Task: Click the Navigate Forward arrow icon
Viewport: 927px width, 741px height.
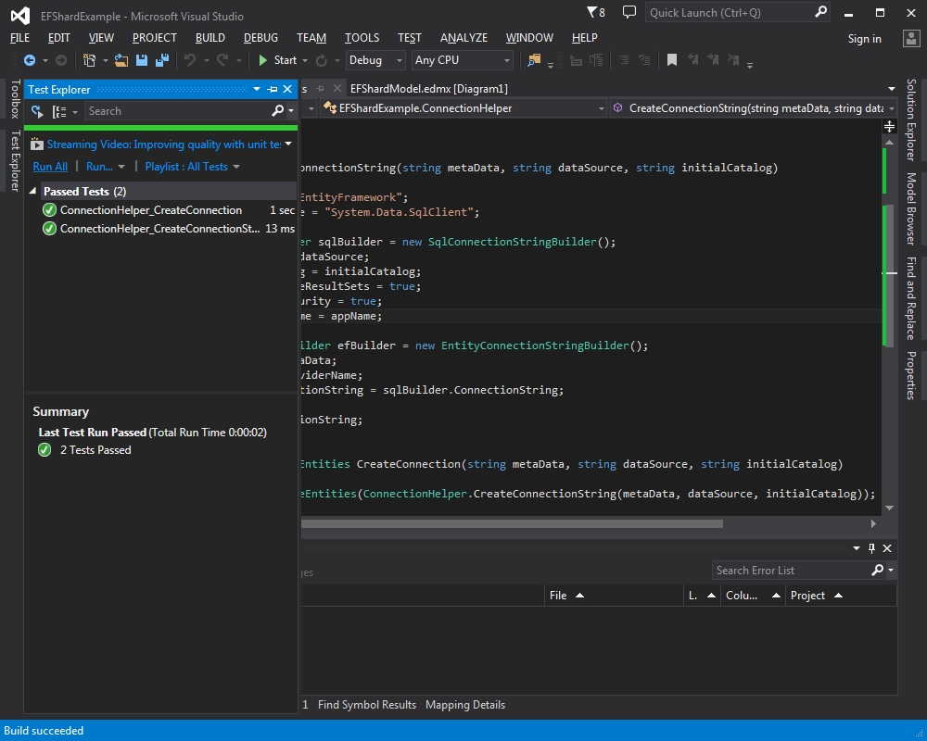Action: point(61,60)
